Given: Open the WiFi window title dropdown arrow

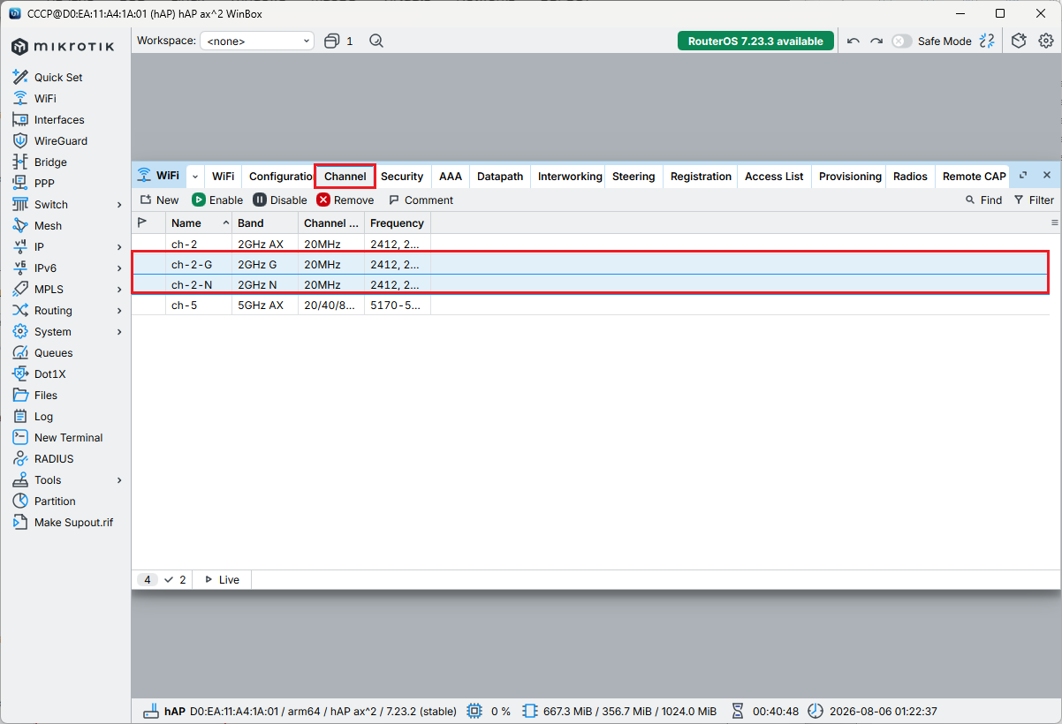Looking at the screenshot, I should point(195,177).
